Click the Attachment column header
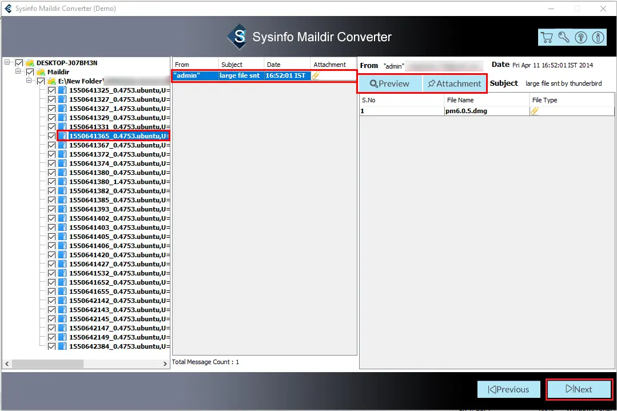617x411 pixels. pos(333,65)
